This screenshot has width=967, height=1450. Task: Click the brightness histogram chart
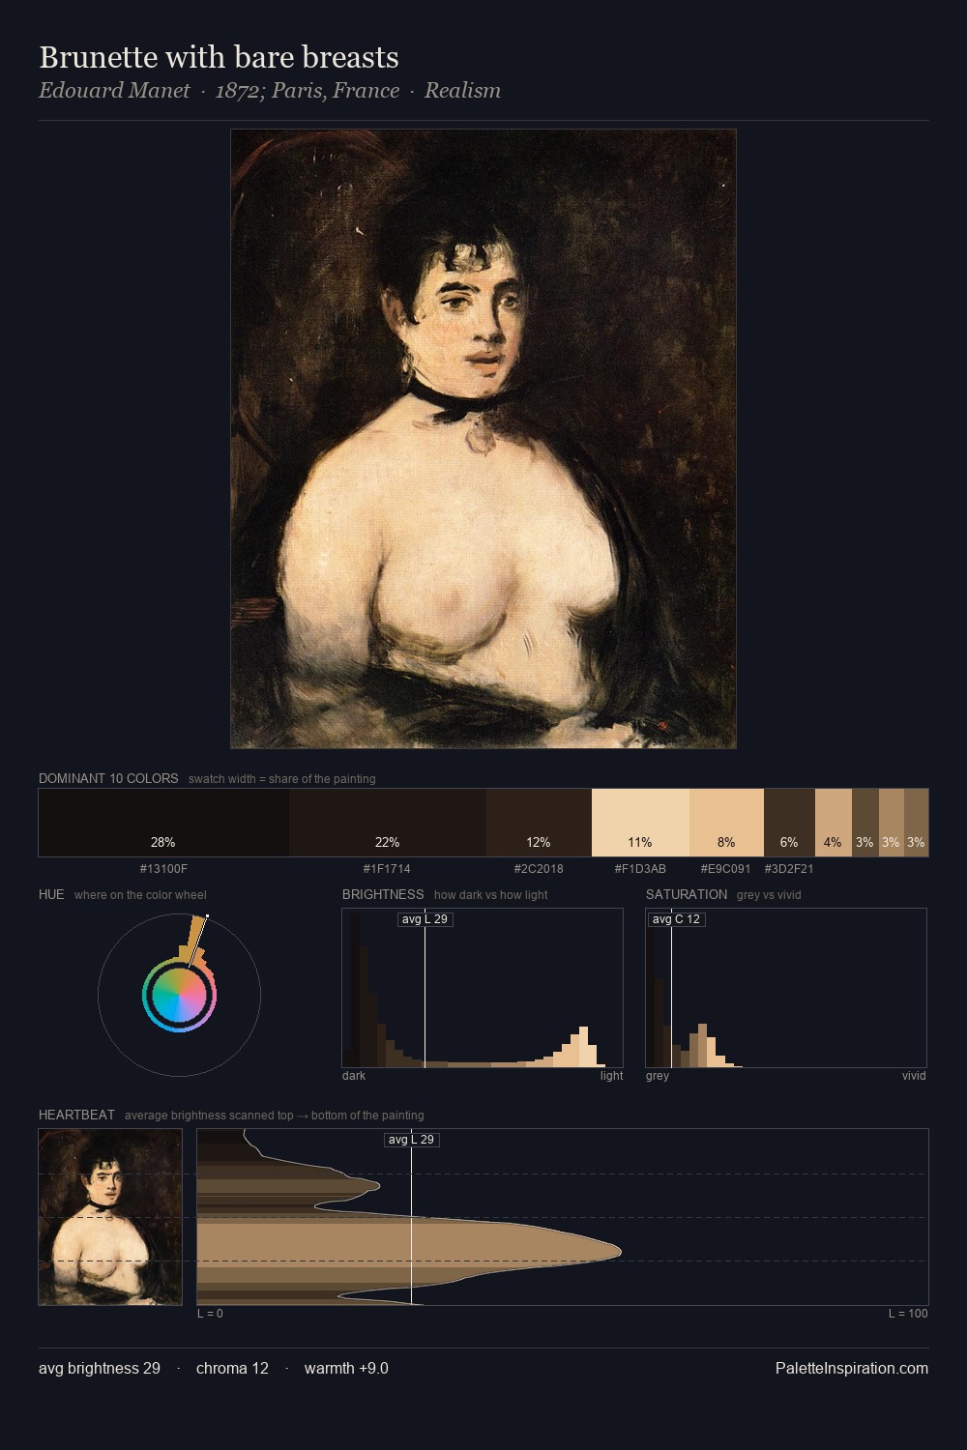click(483, 988)
